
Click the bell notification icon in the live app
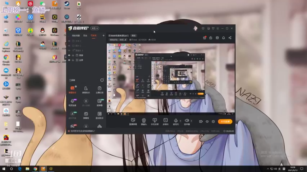[223, 37]
